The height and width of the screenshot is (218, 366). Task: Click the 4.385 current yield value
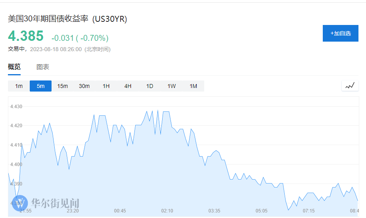coord(26,36)
